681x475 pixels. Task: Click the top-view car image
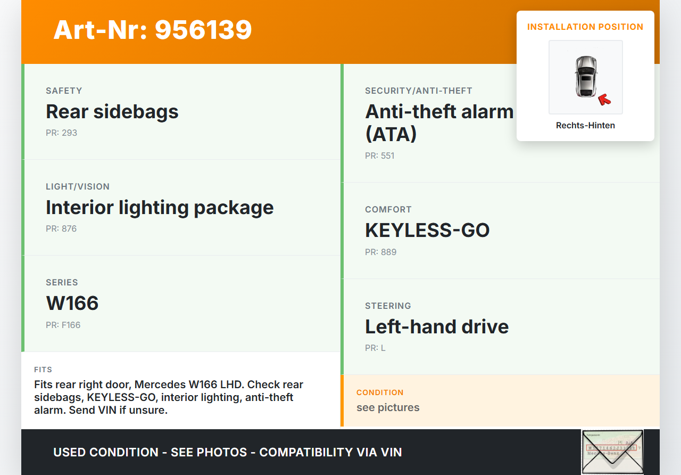(x=585, y=77)
